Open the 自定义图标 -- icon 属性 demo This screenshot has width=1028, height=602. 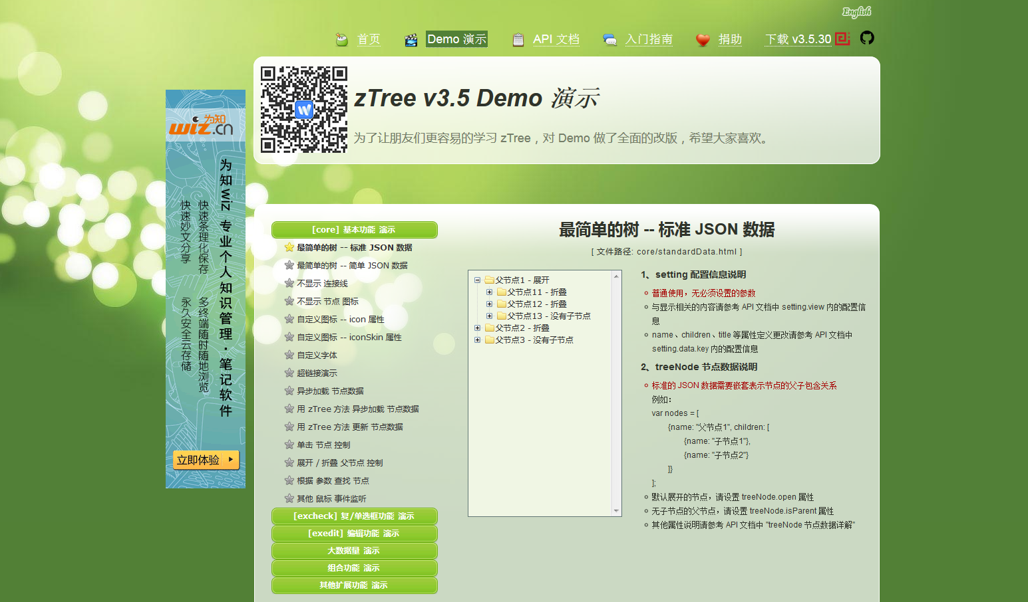pos(341,320)
